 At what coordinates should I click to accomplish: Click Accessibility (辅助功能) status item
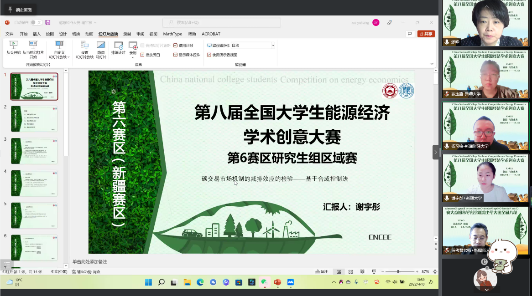(x=86, y=271)
